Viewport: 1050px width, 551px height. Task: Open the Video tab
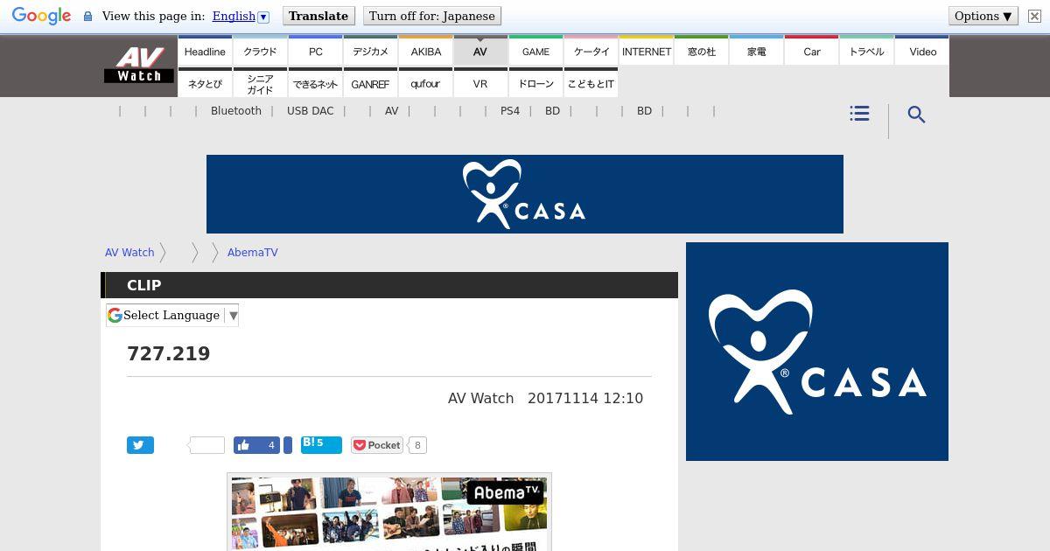(x=922, y=51)
